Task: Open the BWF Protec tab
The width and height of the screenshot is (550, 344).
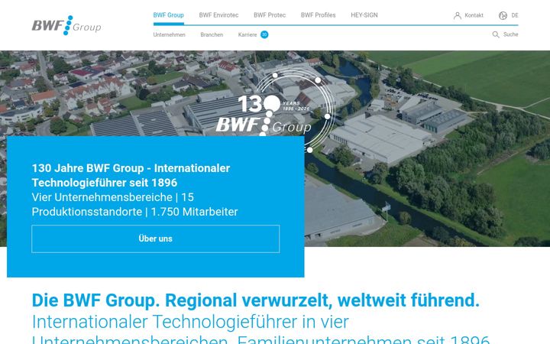Action: point(270,15)
